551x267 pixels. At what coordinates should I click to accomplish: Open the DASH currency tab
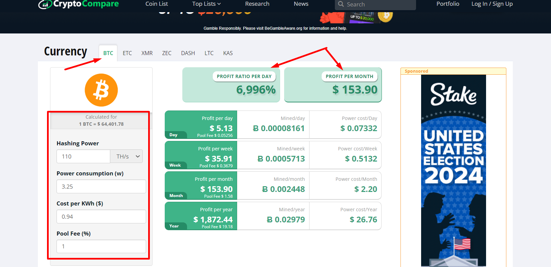click(x=188, y=53)
